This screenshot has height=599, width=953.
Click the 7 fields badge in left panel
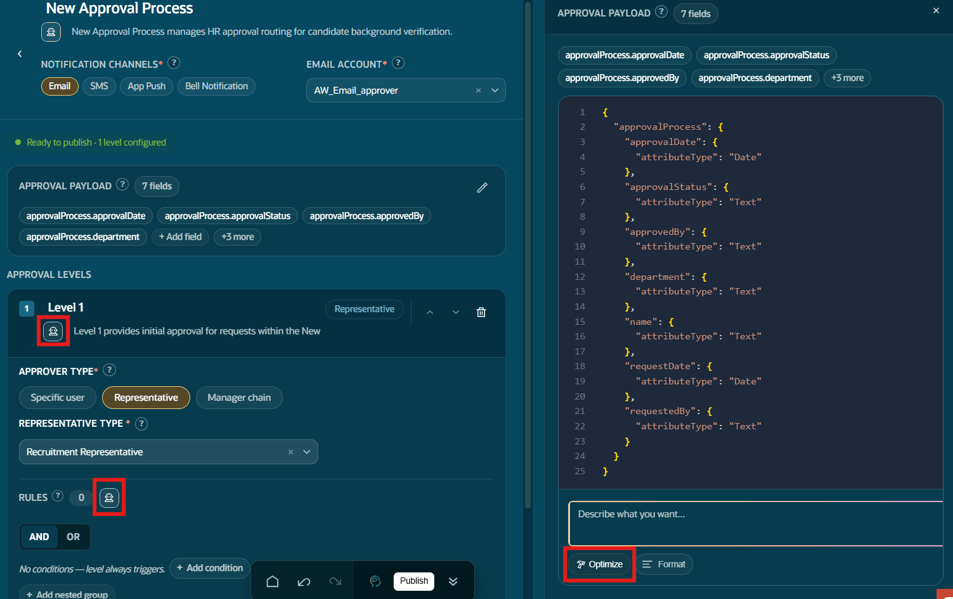click(x=157, y=186)
